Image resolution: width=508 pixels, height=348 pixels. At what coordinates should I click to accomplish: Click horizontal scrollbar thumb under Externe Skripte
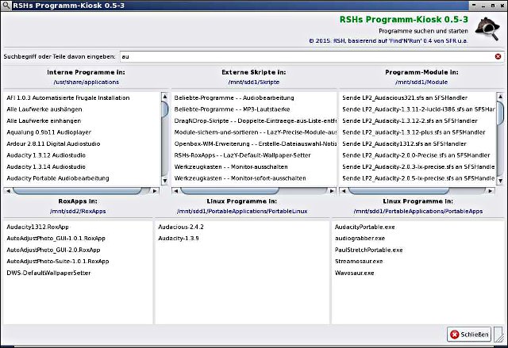[x=229, y=191]
